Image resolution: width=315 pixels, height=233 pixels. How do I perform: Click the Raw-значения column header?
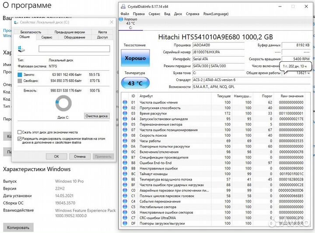292,96
